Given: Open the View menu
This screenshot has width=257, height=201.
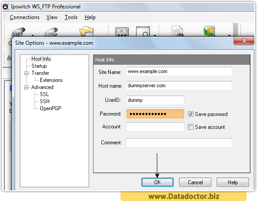Looking at the screenshot, I should pos(52,17).
